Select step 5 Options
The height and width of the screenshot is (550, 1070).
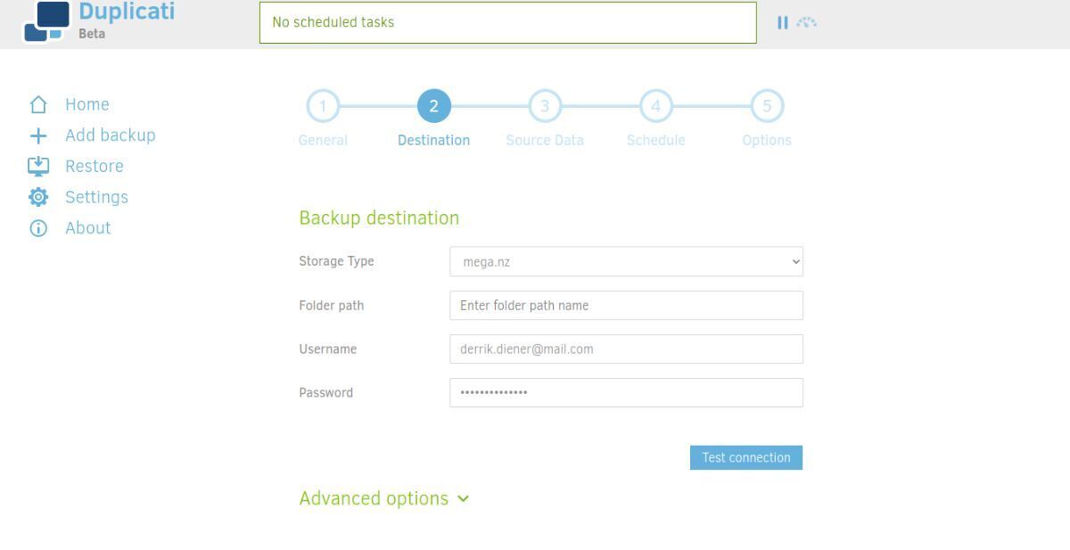(x=767, y=107)
